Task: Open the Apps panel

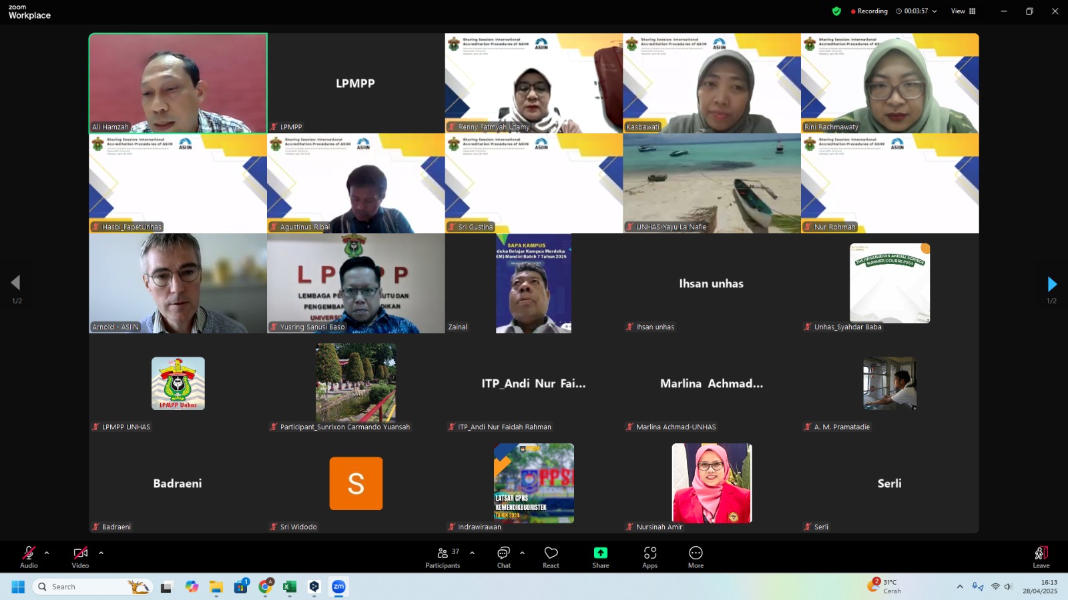Action: [x=649, y=556]
